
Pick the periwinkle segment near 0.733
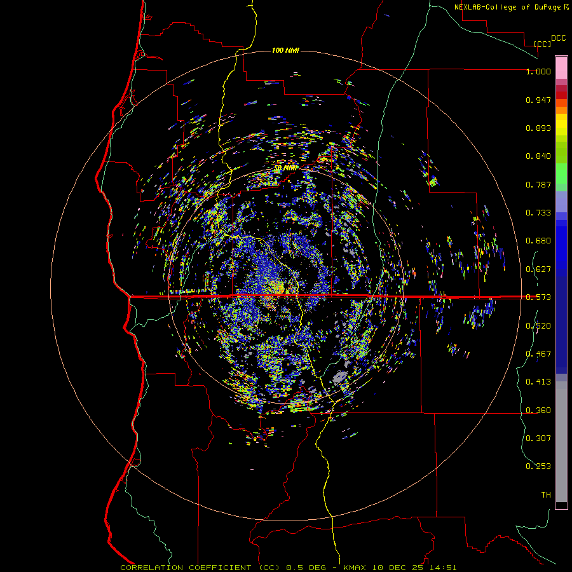click(x=561, y=201)
